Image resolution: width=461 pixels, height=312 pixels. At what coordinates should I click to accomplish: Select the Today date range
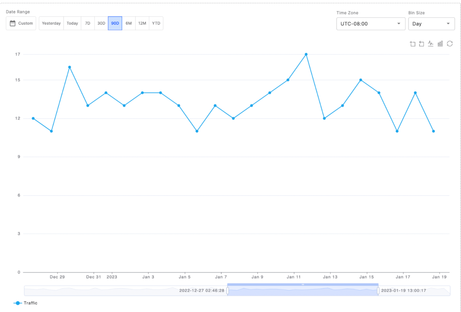point(72,23)
